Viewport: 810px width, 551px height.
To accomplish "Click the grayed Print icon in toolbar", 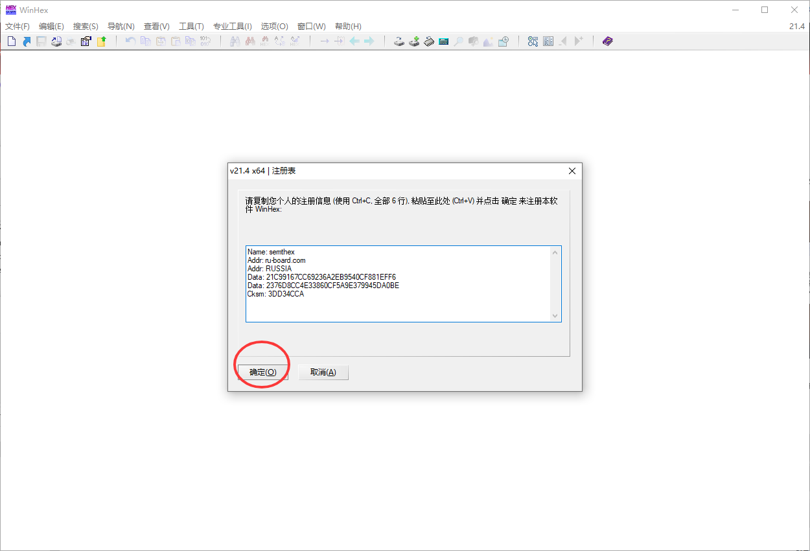I will (x=70, y=41).
